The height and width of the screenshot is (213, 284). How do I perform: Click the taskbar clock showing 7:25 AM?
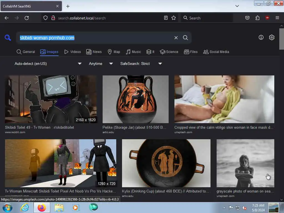(258, 208)
